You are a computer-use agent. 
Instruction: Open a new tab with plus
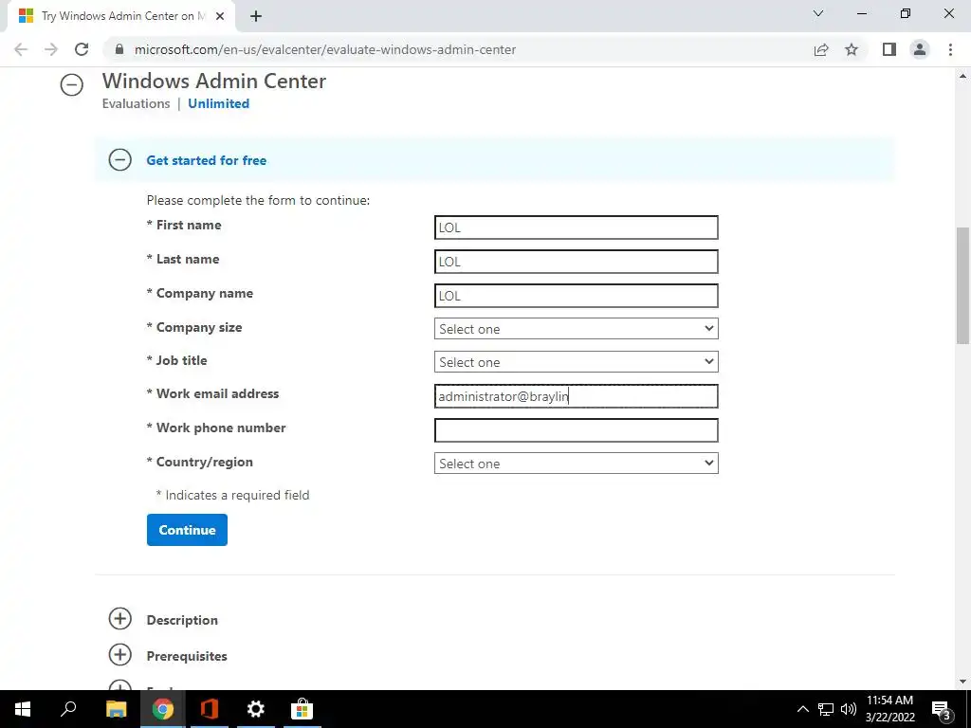pos(256,16)
